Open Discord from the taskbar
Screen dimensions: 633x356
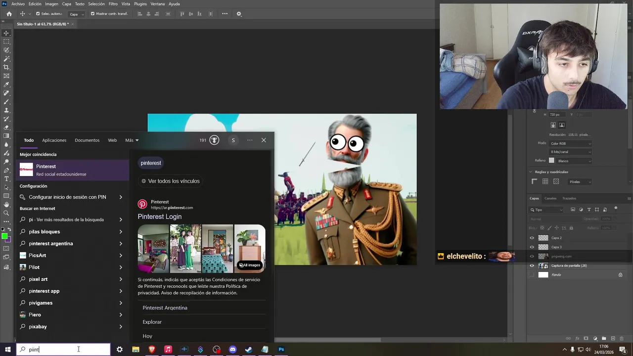[x=232, y=350]
